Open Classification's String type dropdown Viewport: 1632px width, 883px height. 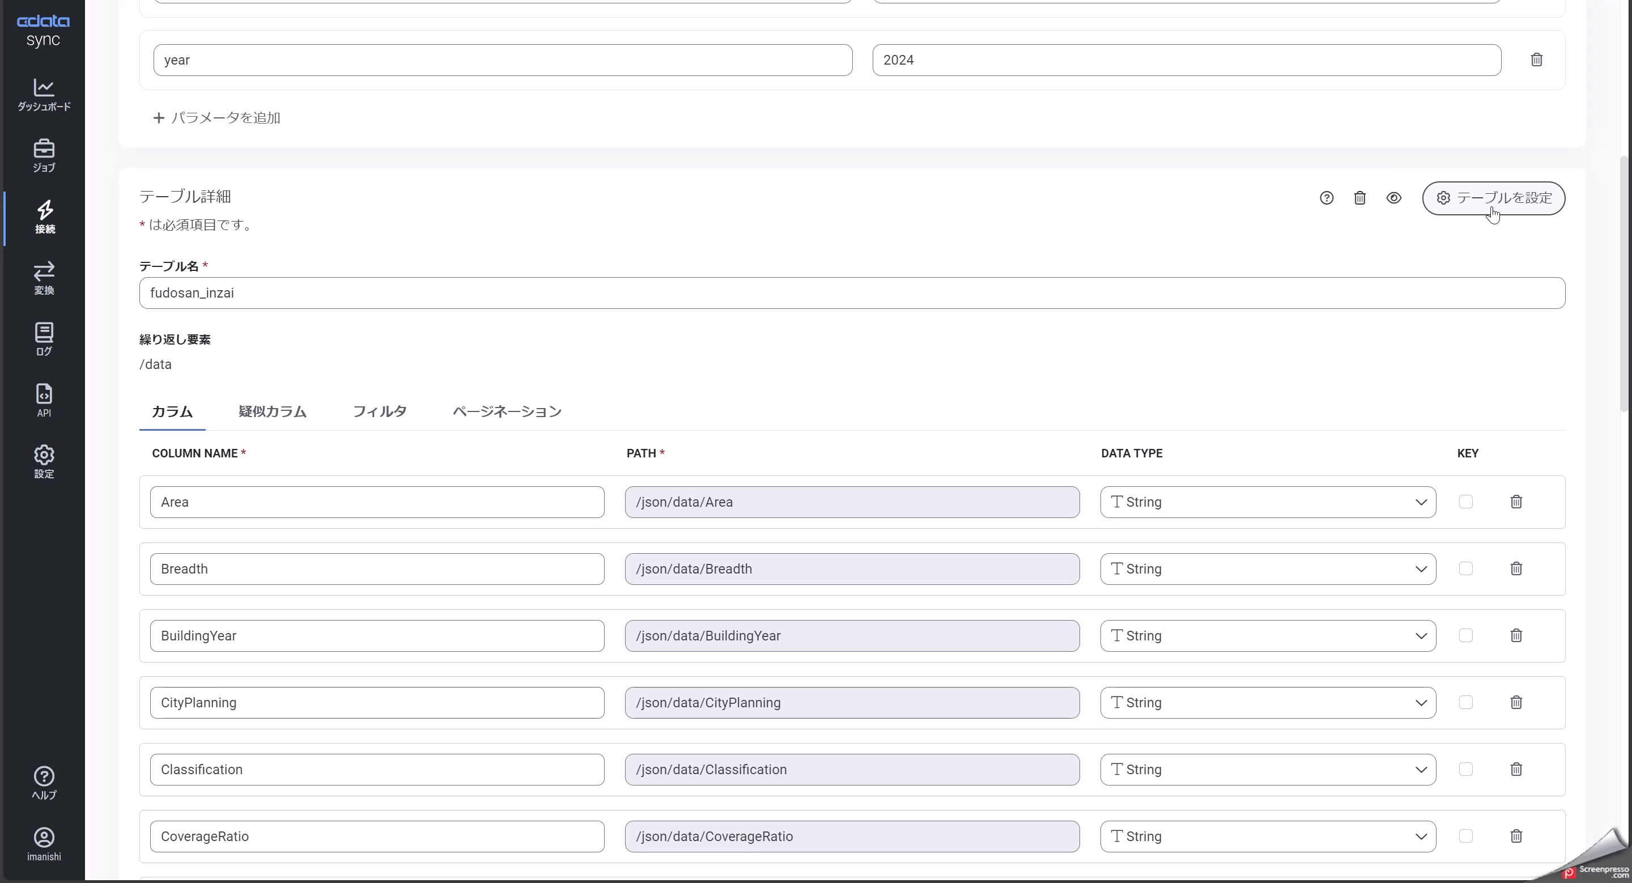pos(1267,770)
